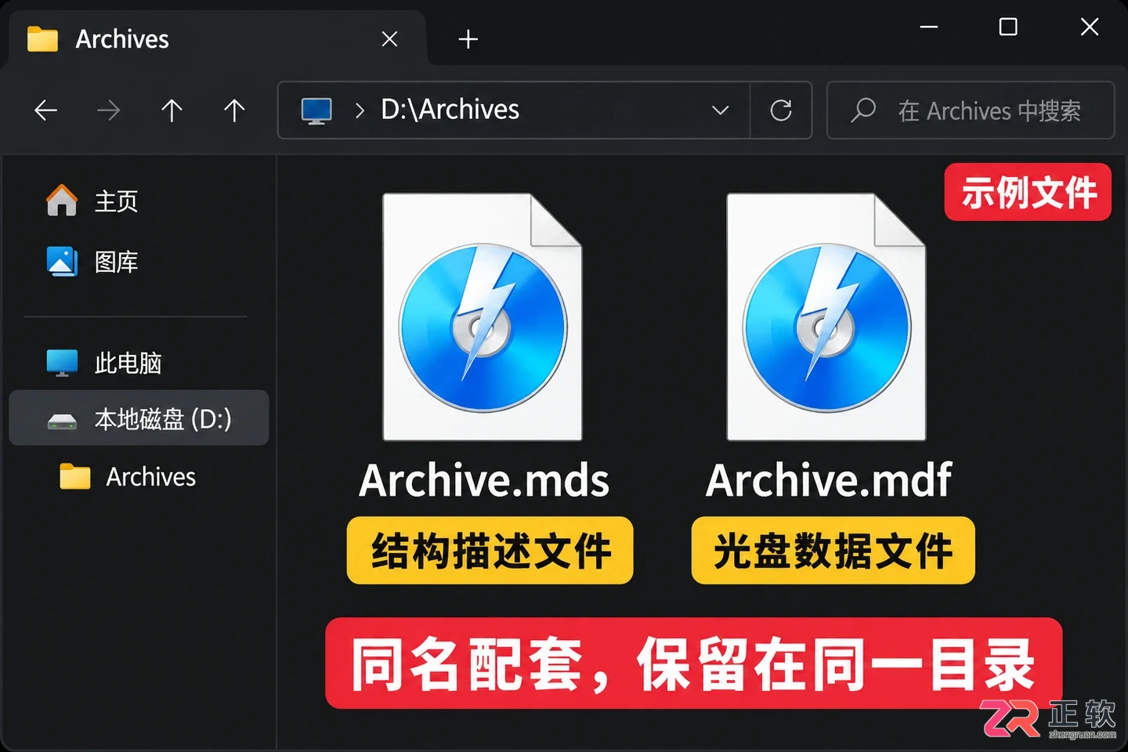
Task: Select the Archive.mds file icon
Action: point(483,317)
